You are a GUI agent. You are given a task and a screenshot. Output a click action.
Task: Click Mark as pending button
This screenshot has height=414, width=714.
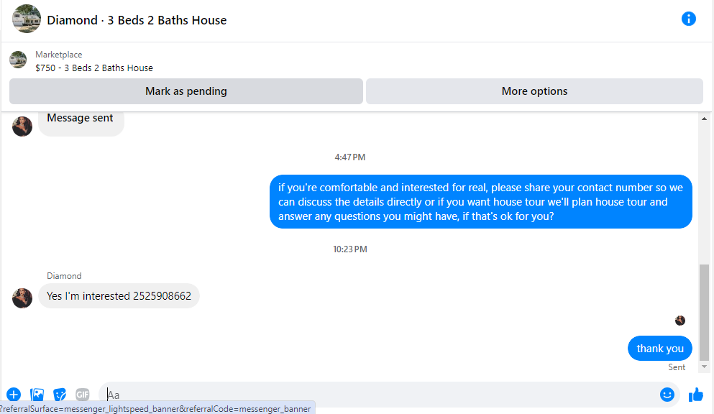[x=186, y=91]
